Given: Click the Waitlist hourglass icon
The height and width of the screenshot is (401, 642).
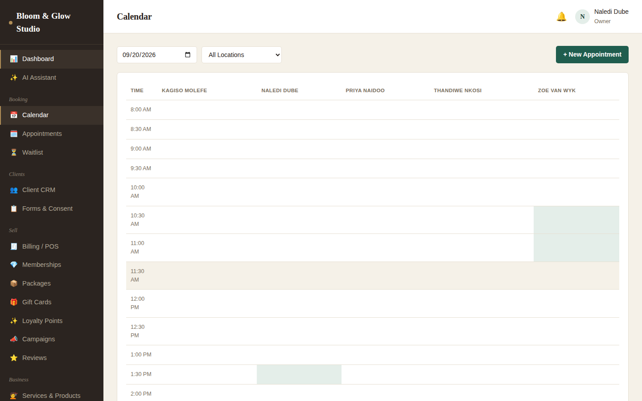Looking at the screenshot, I should [14, 152].
